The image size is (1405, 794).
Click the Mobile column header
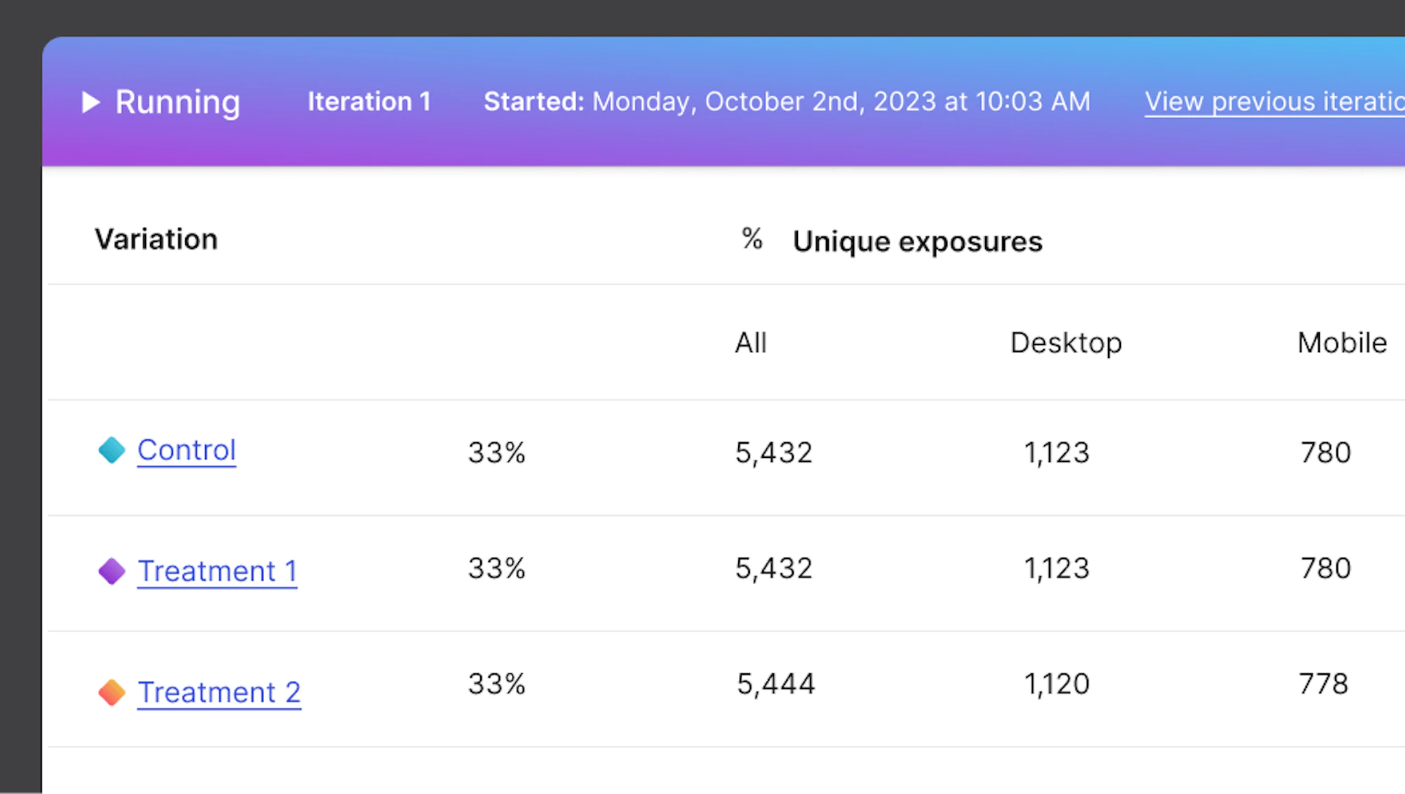click(x=1341, y=343)
